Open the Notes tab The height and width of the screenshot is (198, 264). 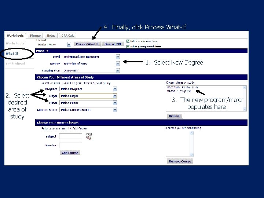[51, 36]
